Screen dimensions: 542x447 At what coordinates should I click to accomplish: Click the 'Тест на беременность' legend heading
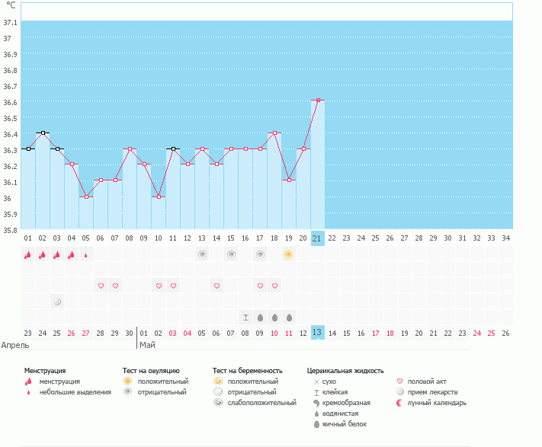click(248, 371)
